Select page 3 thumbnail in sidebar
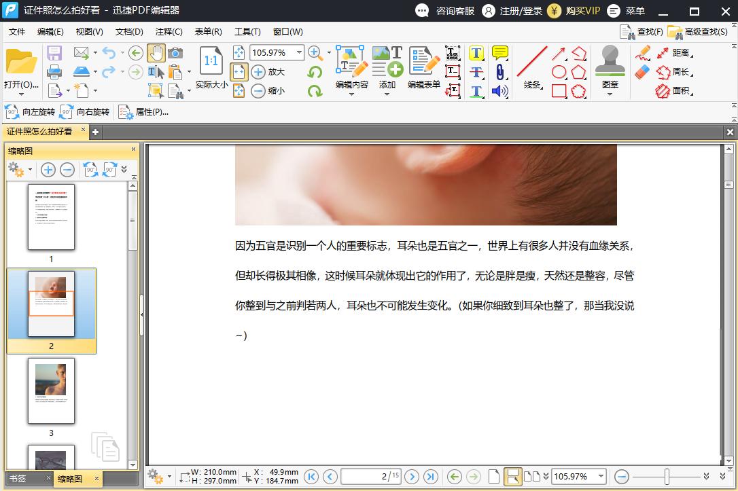This screenshot has height=491, width=738. click(x=51, y=392)
